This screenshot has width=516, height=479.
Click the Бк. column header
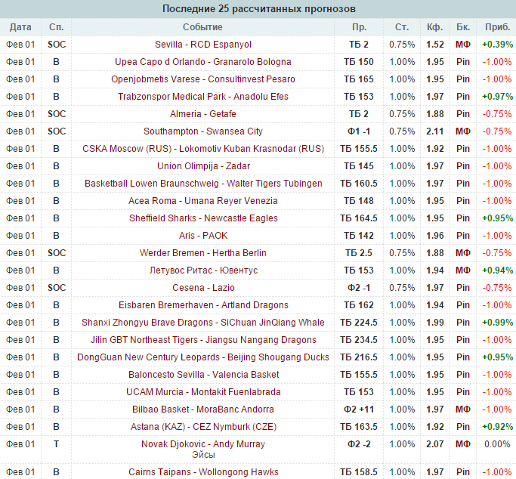pyautogui.click(x=463, y=27)
